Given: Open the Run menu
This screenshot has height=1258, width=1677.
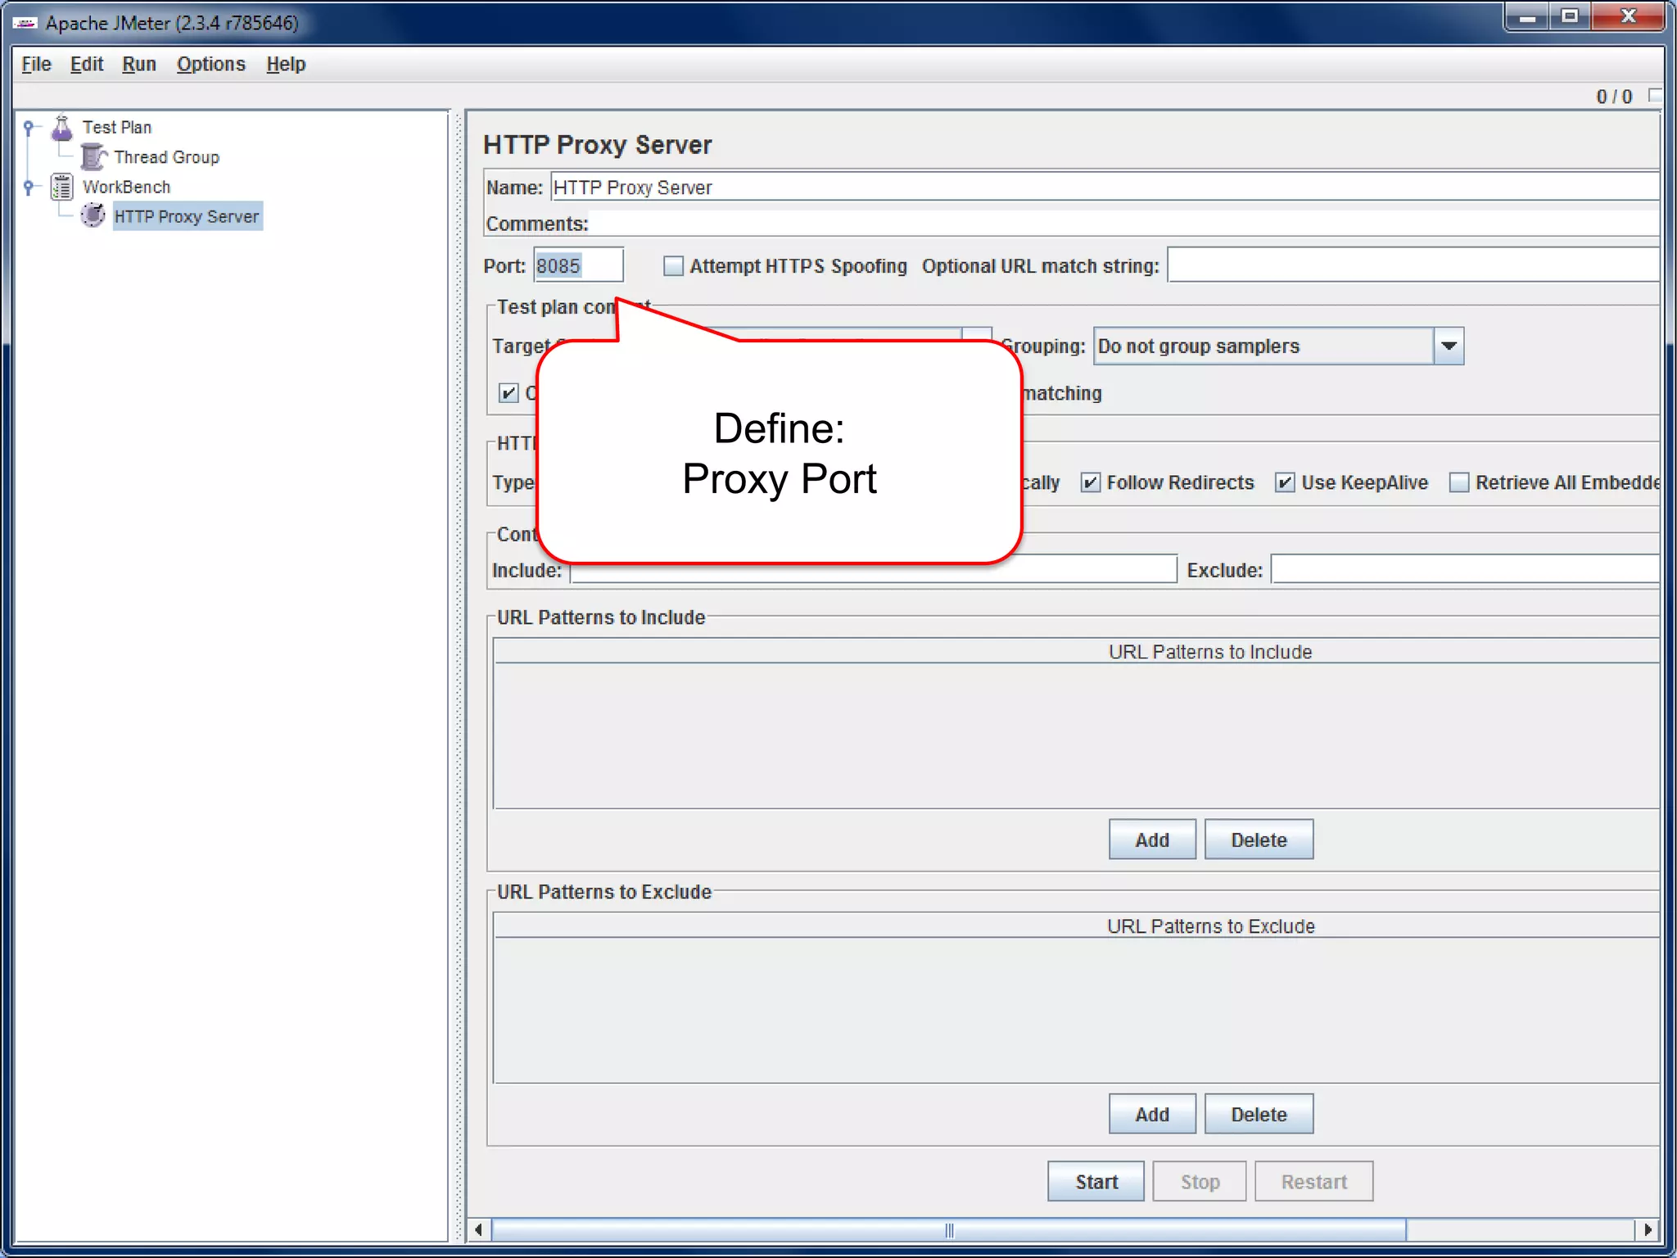Looking at the screenshot, I should click(x=138, y=65).
